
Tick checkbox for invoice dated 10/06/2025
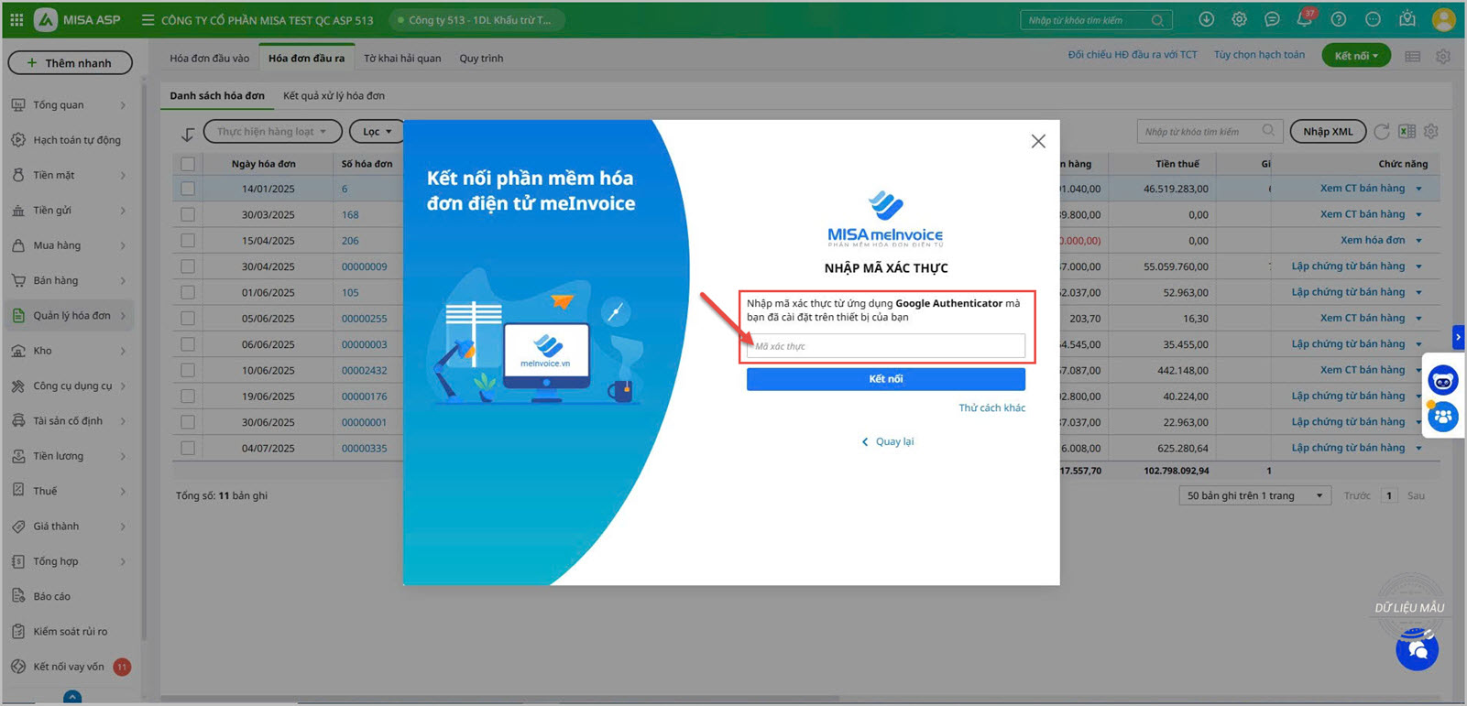click(188, 370)
